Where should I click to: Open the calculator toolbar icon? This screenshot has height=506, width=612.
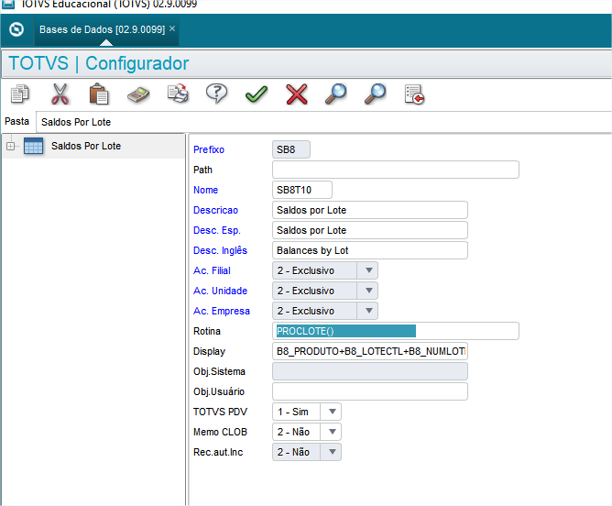138,95
